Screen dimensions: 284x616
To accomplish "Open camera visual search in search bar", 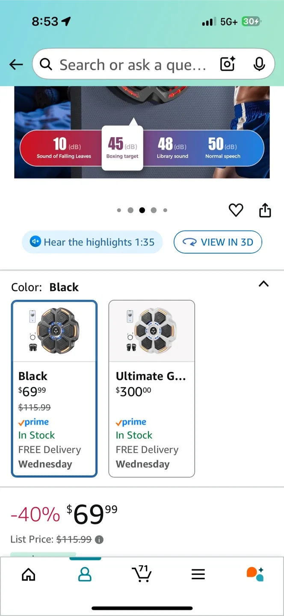I will (227, 64).
